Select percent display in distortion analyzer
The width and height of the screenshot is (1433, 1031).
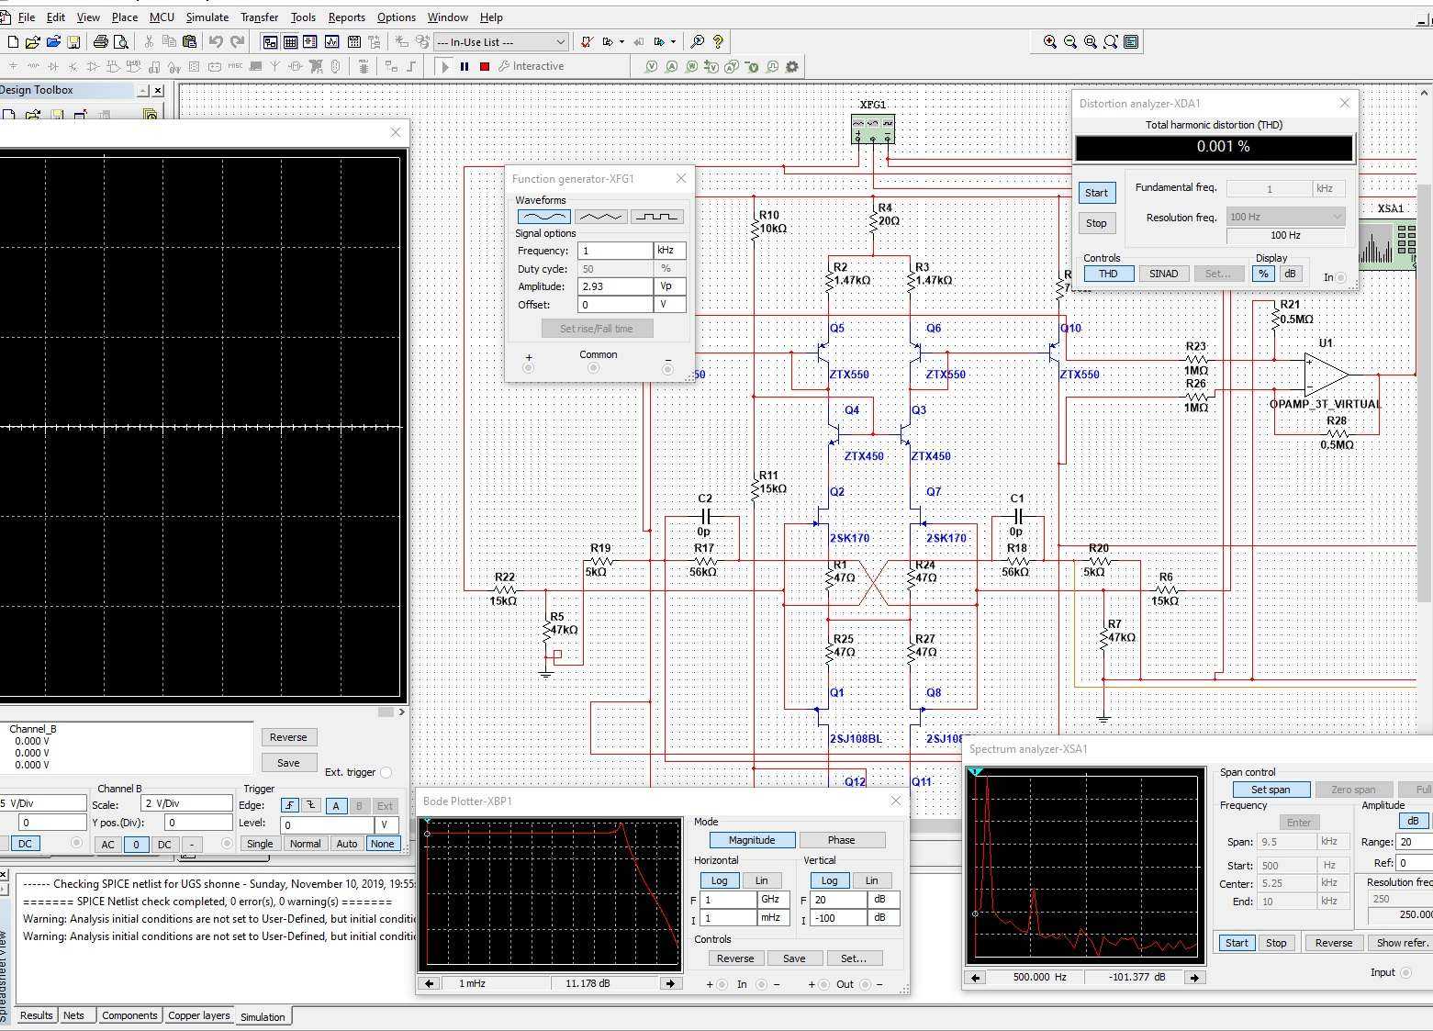[x=1264, y=274]
